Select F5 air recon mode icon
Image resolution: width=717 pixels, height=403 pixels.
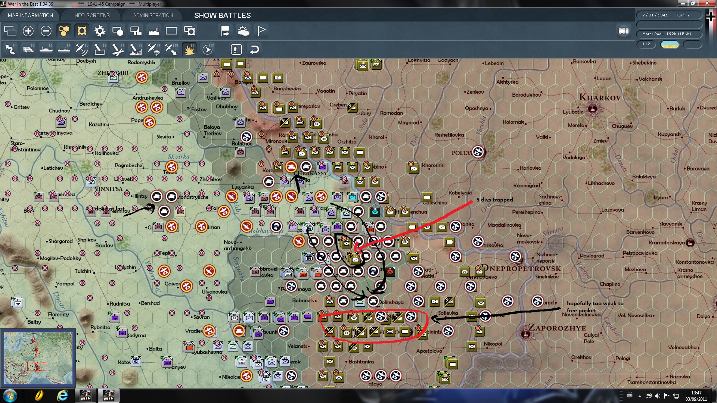tap(82, 49)
